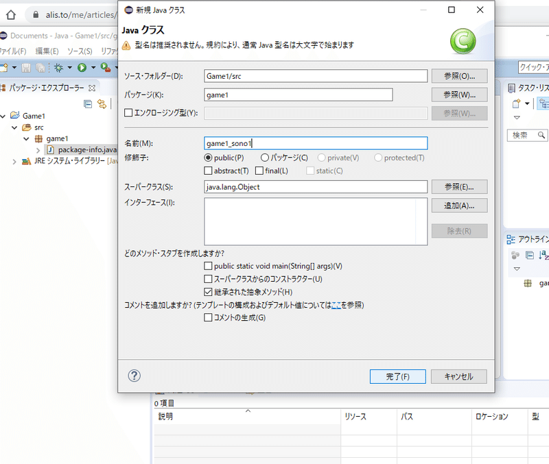Select the Outline view tab
The image size is (549, 464).
528,239
